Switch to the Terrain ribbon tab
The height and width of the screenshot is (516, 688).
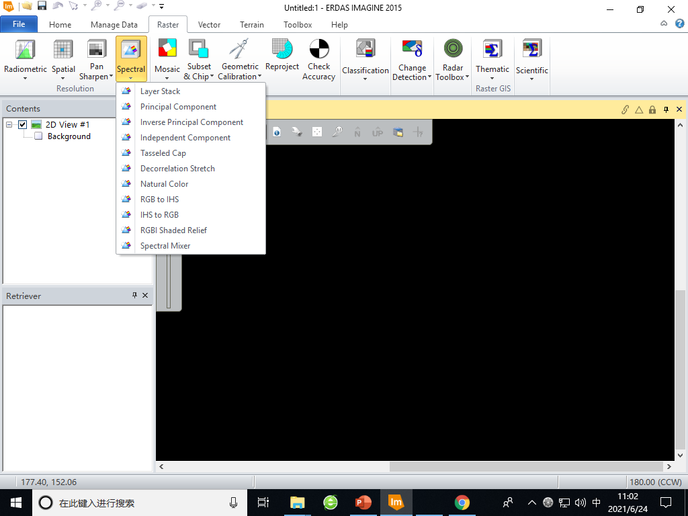pyautogui.click(x=251, y=24)
